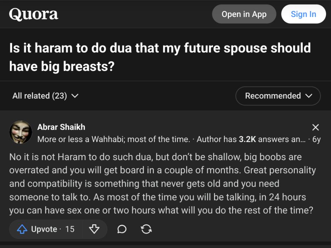Viewport: 331px width, 248px height.
Task: Open author profile Abrar Shaikh
Action: 61,127
